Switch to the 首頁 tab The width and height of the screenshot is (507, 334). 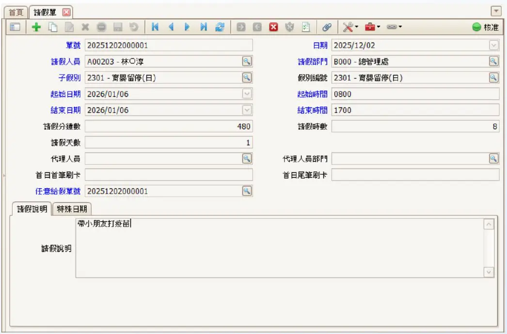pyautogui.click(x=17, y=12)
